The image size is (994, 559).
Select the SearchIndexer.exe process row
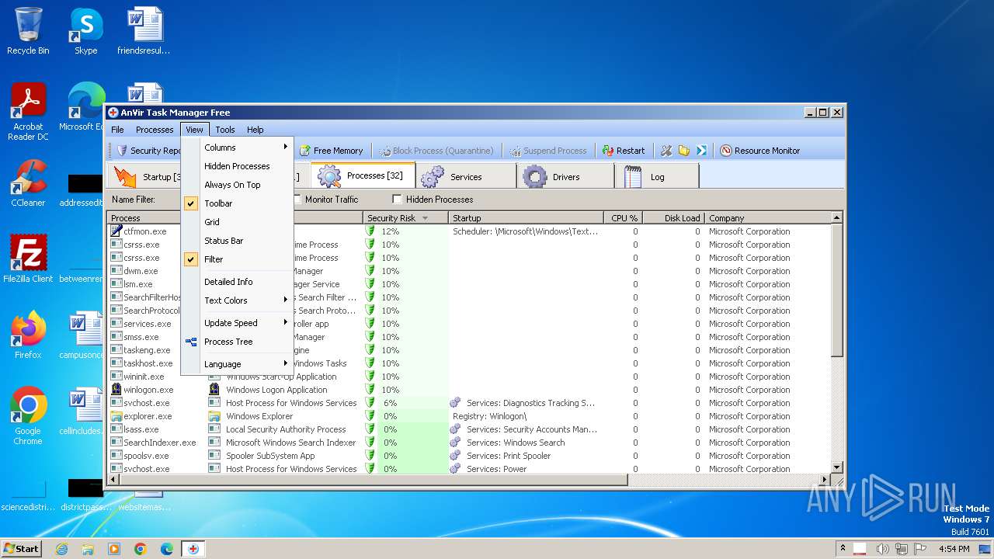coord(469,443)
